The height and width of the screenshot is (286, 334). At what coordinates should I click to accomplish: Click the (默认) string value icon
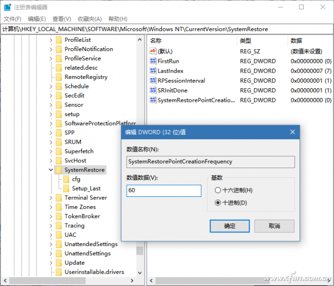tap(153, 51)
